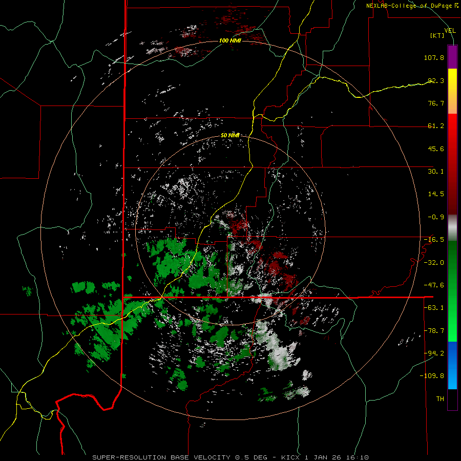Click the -78.7 legend value
This screenshot has height=461, width=461.
pos(434,331)
